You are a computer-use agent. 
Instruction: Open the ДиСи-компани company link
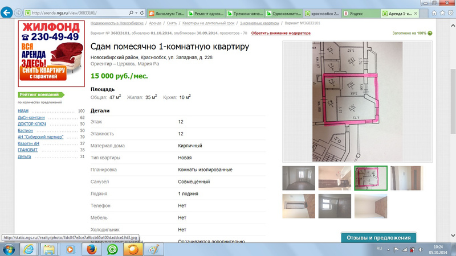(x=31, y=118)
